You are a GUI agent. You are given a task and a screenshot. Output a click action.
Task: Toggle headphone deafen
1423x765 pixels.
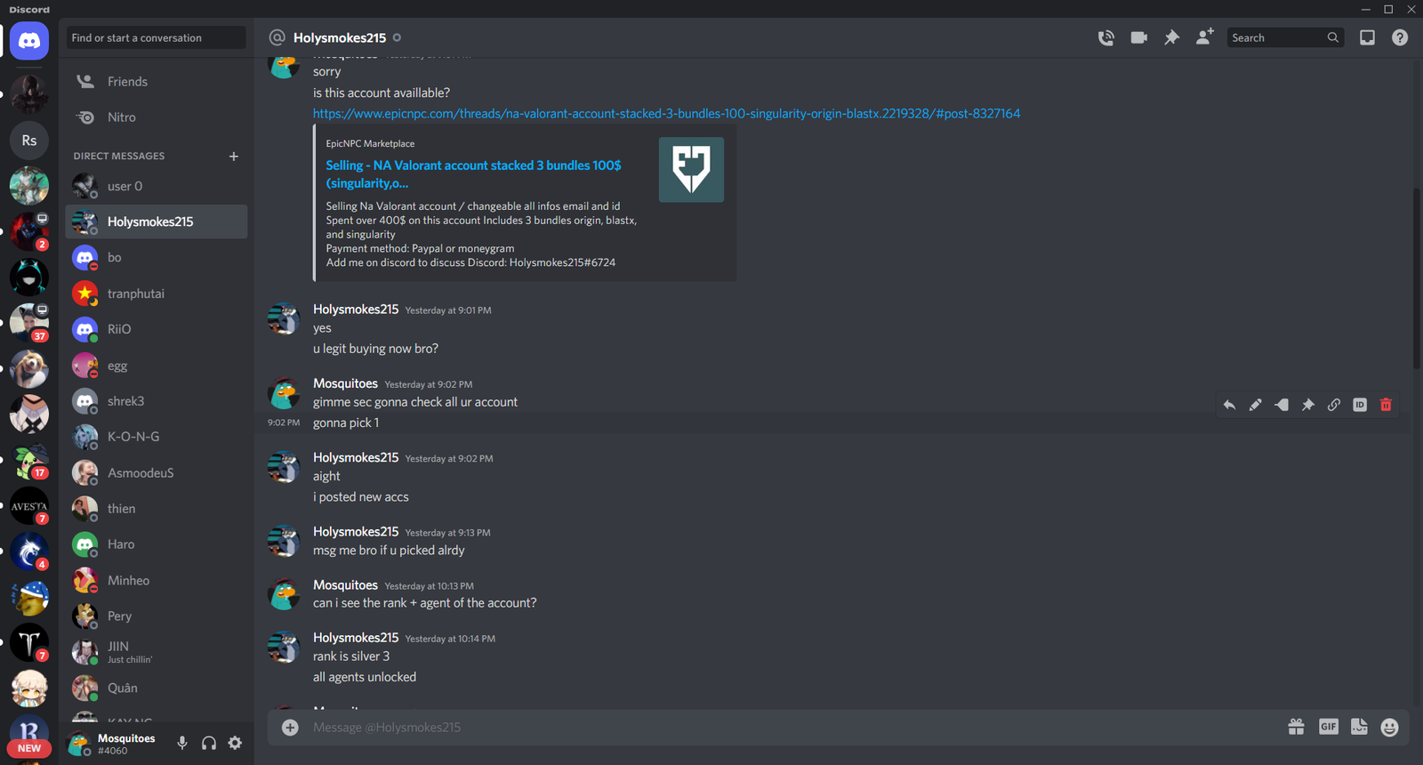tap(209, 743)
